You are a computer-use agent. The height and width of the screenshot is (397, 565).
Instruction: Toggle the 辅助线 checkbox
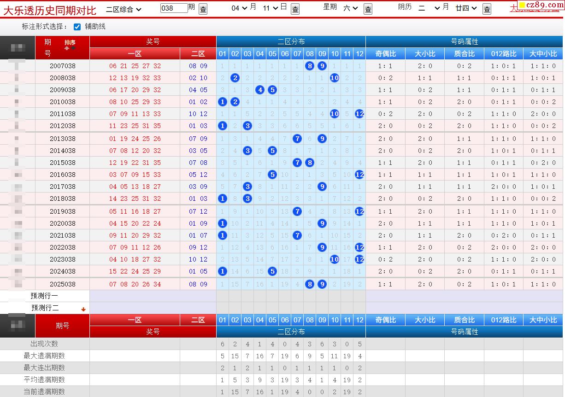tap(77, 27)
